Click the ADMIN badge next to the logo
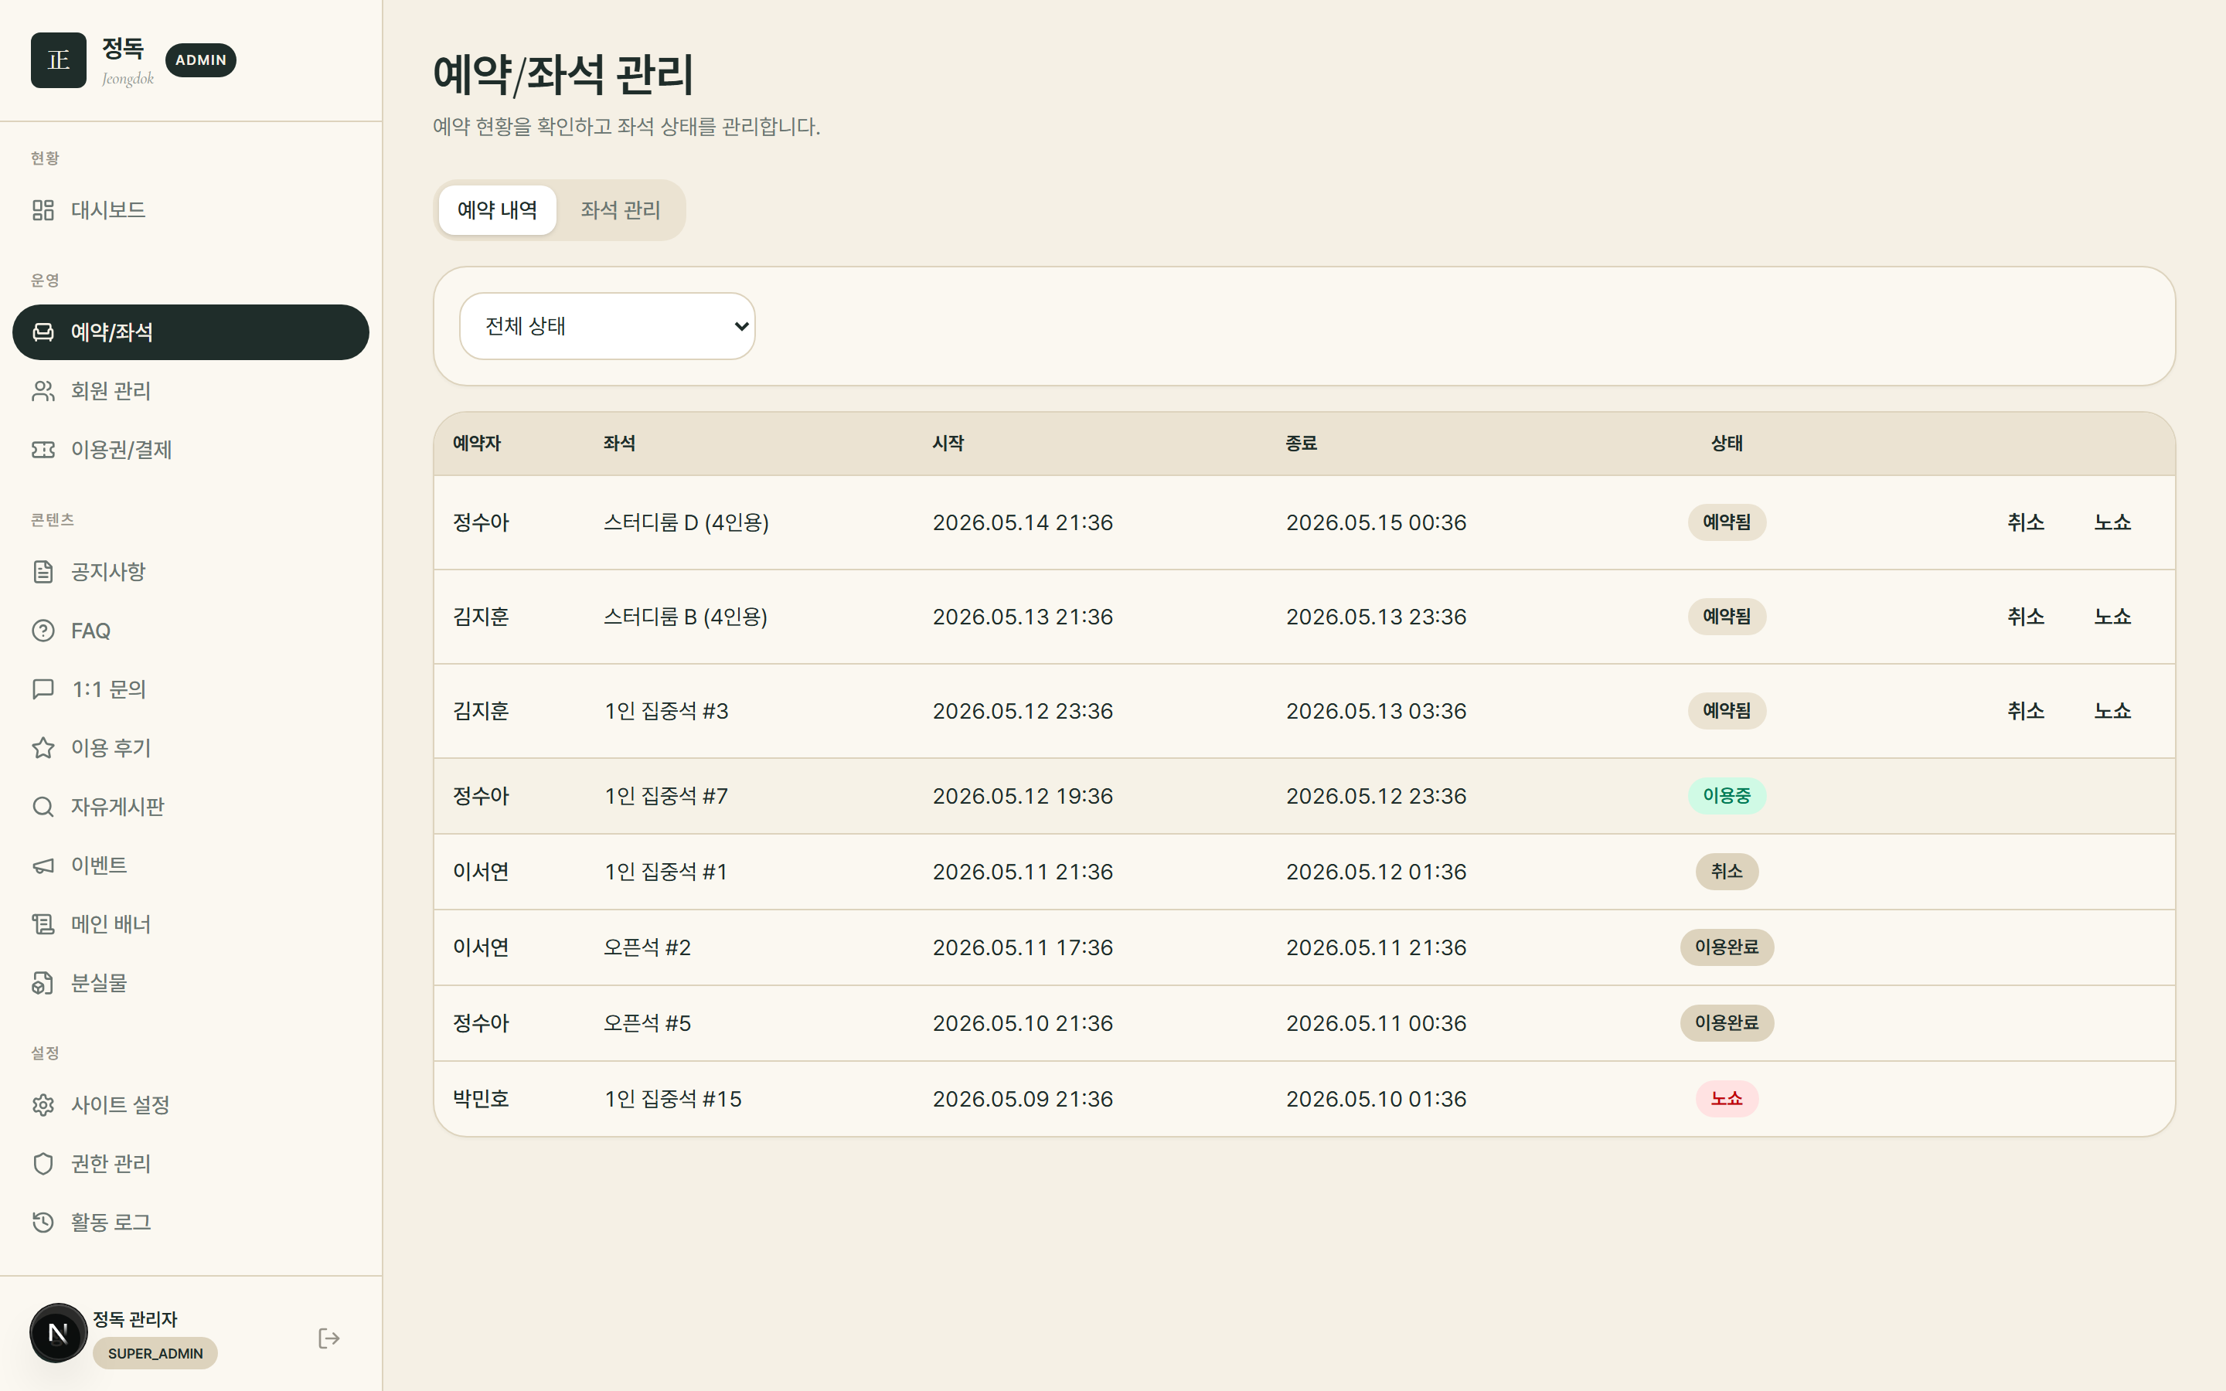The height and width of the screenshot is (1391, 2226). (x=200, y=60)
